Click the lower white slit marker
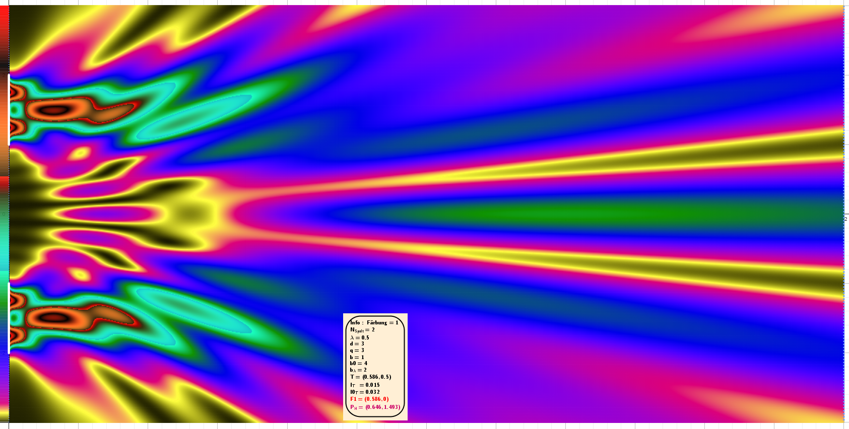 [x=9, y=318]
